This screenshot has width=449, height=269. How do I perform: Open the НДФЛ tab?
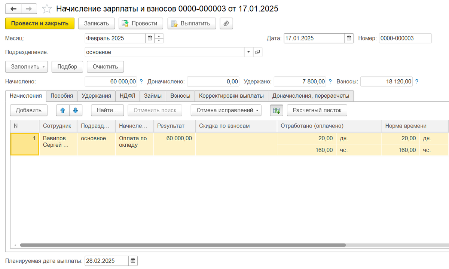click(x=128, y=96)
